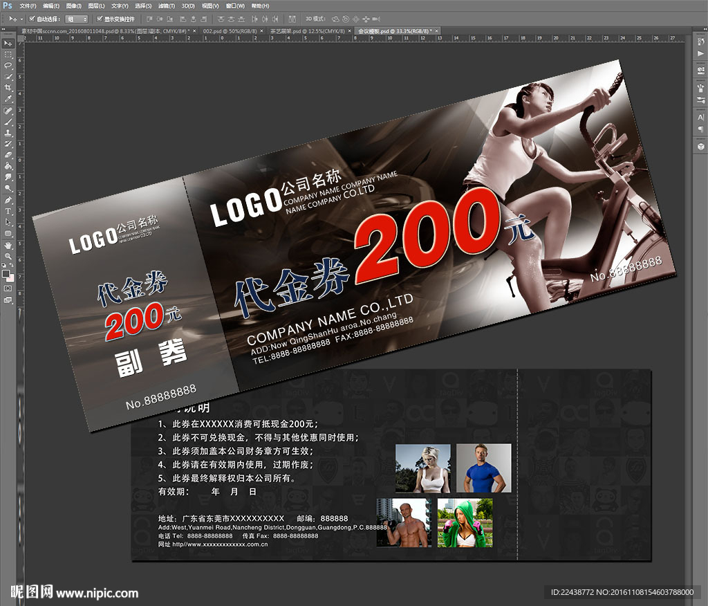
Task: Select the Rectangular Marquee tool
Action: (8, 55)
